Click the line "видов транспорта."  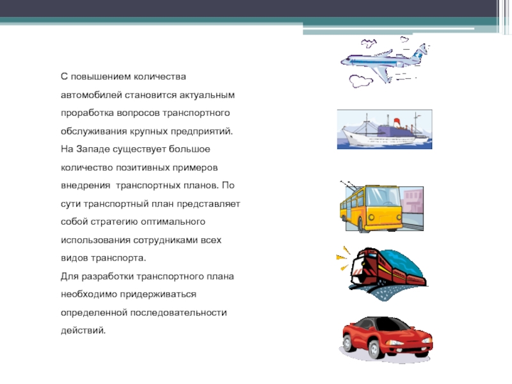click(104, 258)
